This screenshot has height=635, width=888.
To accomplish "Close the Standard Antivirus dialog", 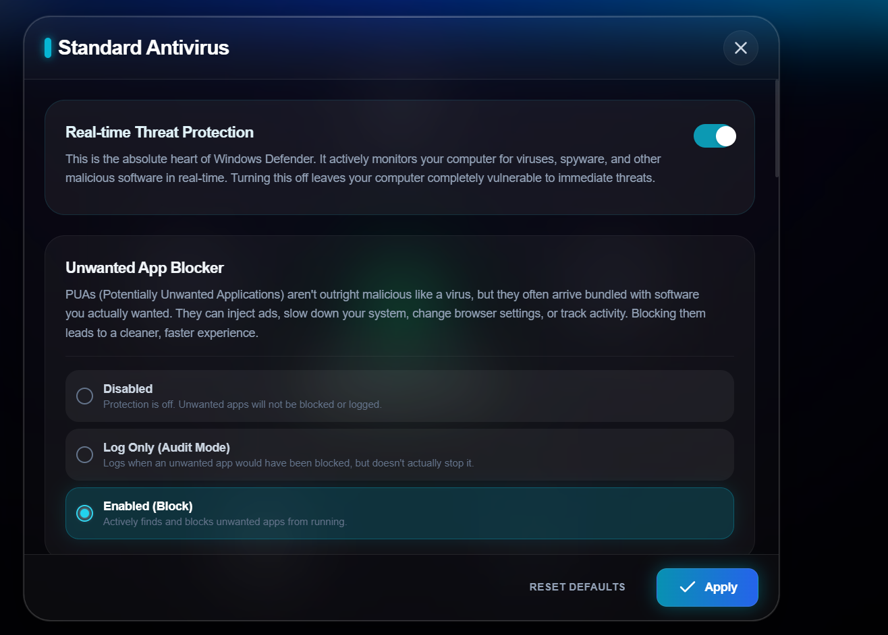I will 740,48.
